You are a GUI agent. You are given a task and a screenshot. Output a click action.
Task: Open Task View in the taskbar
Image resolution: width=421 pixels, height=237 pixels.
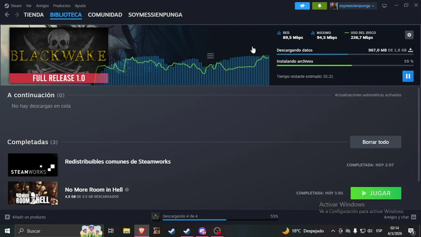[111, 231]
